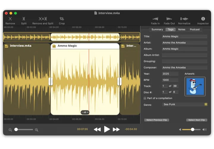Click the AAC icon on the truncated inter... clip
The height and width of the screenshot is (149, 214).
click(x=123, y=46)
